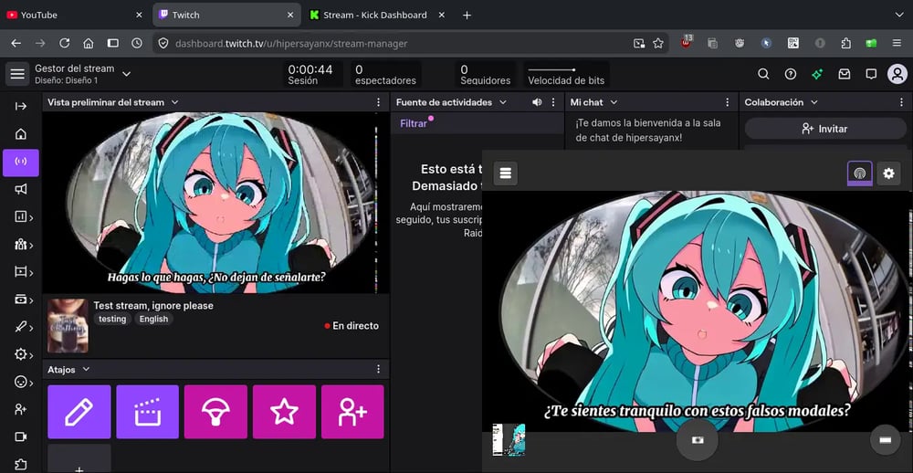This screenshot has height=473, width=913.
Task: Open the hamburger menu in Twitch dashboard
Action: [17, 74]
